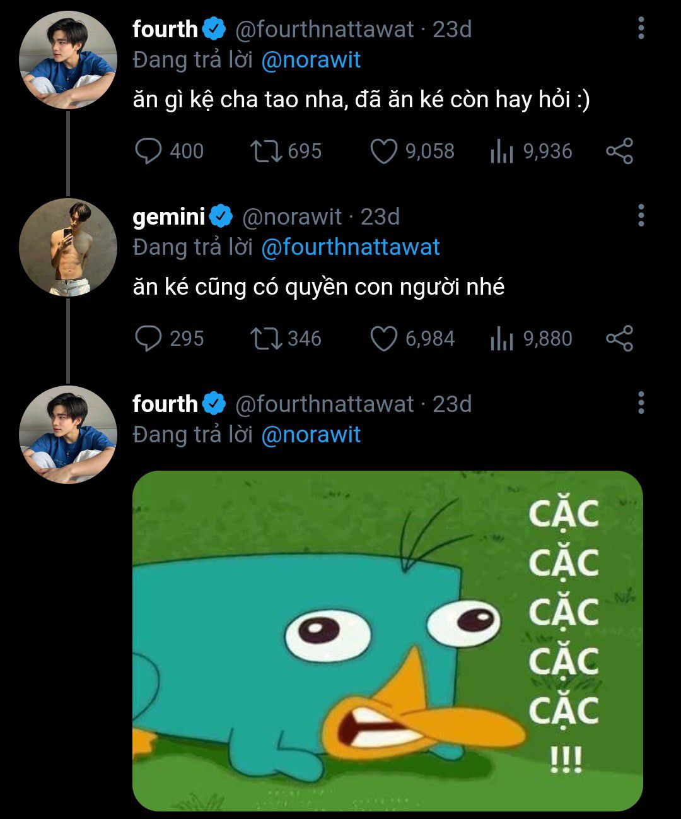
Task: Reply to gemini's tweet with 295 replies
Action: click(149, 339)
